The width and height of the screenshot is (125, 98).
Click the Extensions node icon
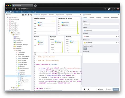pos(15,43)
